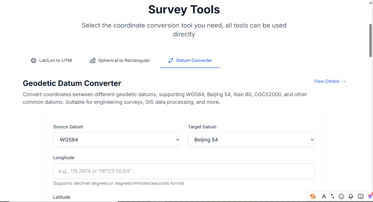Open the Target Datum Beijing 54 dropdown
373x202 pixels.
(x=251, y=140)
